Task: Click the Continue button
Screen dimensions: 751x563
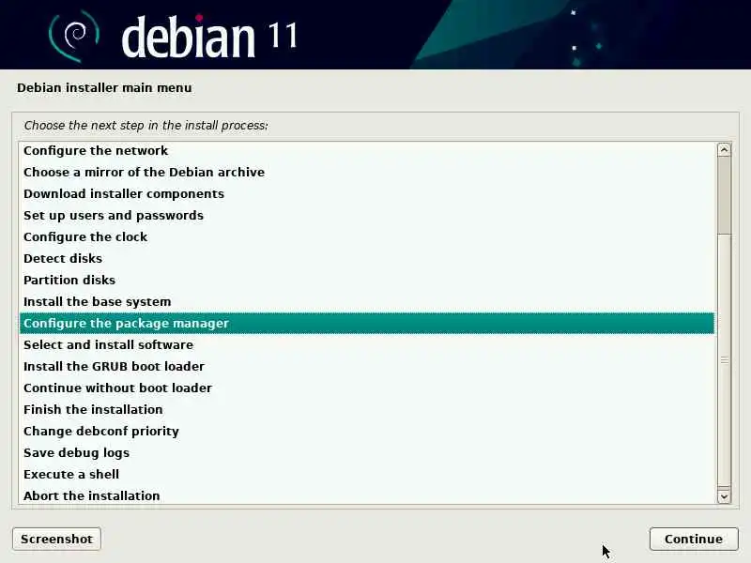Action: tap(694, 539)
